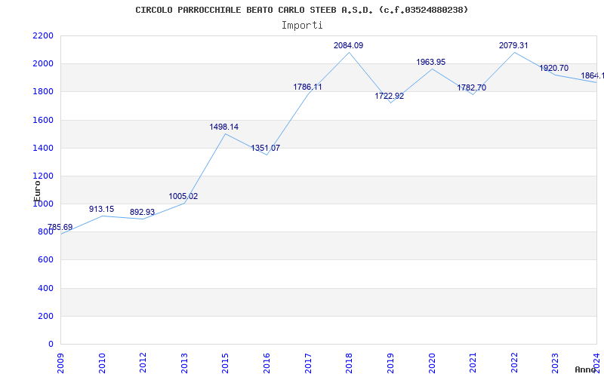Screen dimensions: 604x377
Task: Select the 892.93 data label
Action: click(142, 212)
